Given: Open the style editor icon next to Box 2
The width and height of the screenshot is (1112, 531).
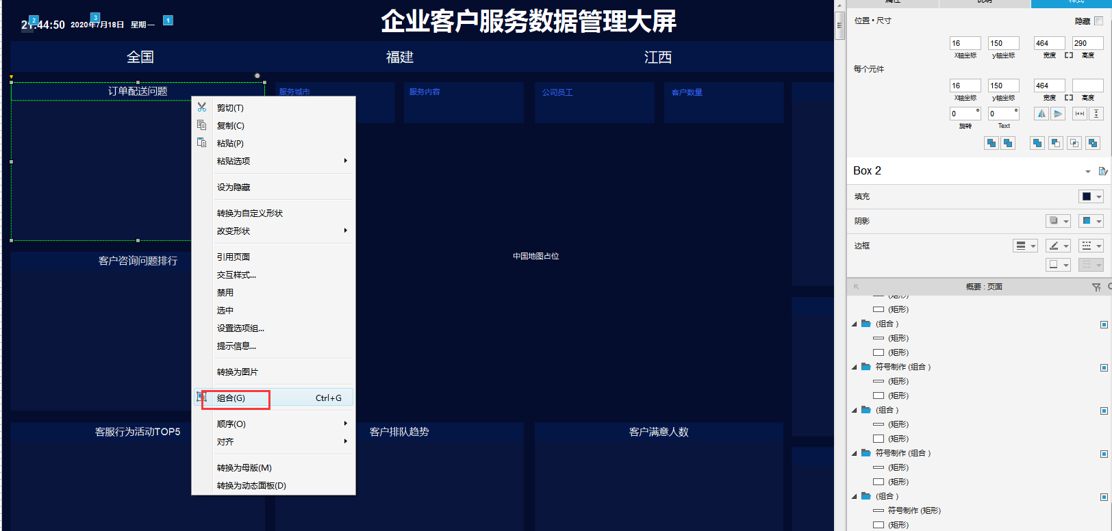Looking at the screenshot, I should 1103,171.
